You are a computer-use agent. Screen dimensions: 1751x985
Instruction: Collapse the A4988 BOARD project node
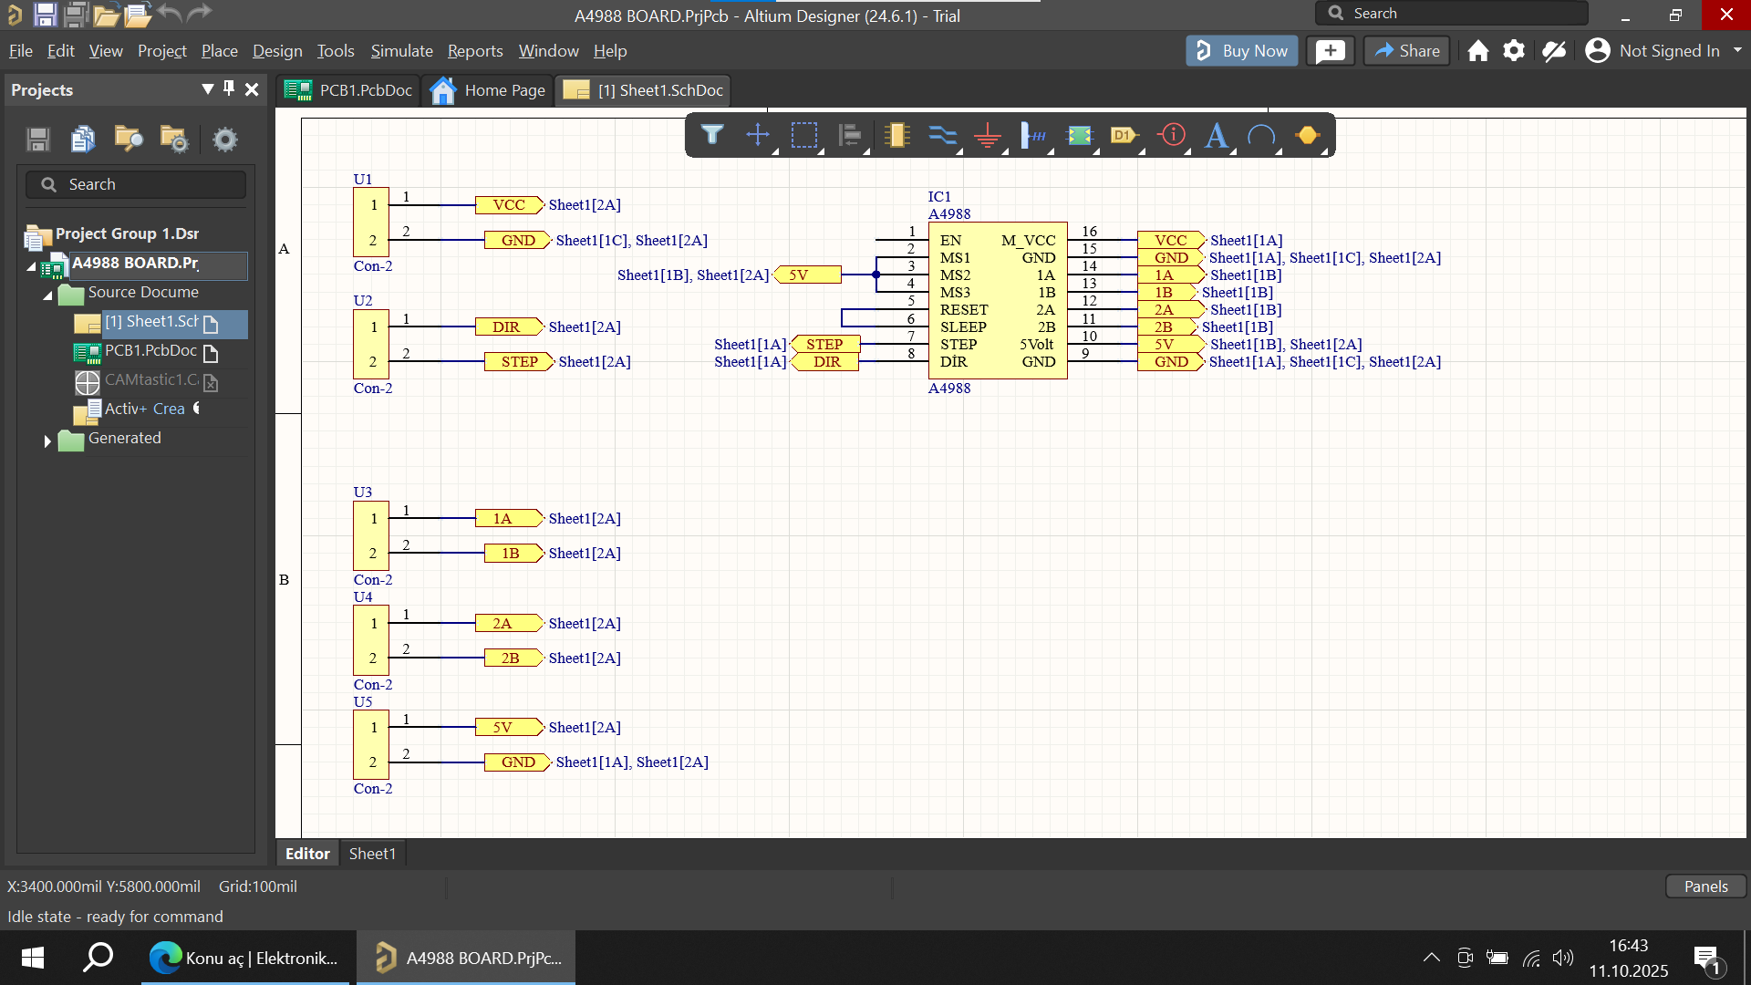[32, 265]
